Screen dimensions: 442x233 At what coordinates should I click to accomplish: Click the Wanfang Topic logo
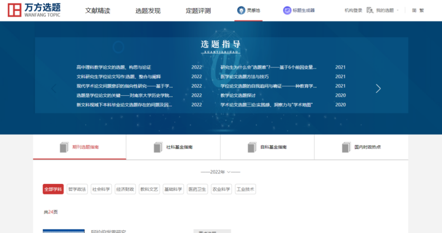pyautogui.click(x=34, y=10)
